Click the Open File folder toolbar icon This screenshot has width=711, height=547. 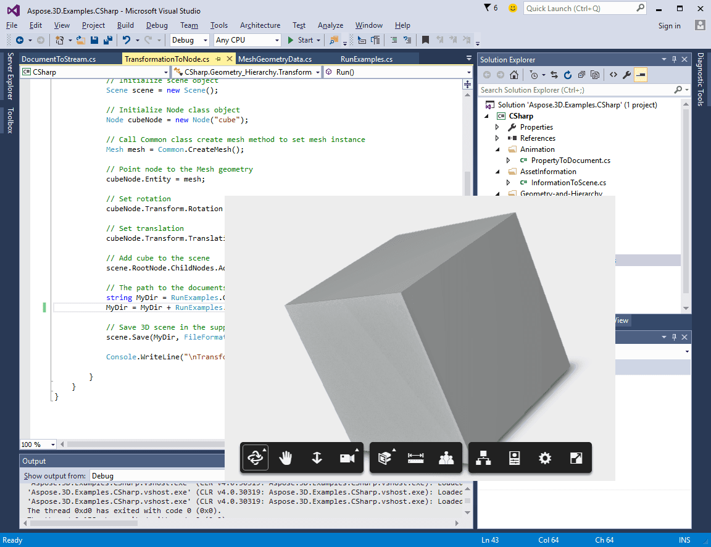pyautogui.click(x=81, y=40)
